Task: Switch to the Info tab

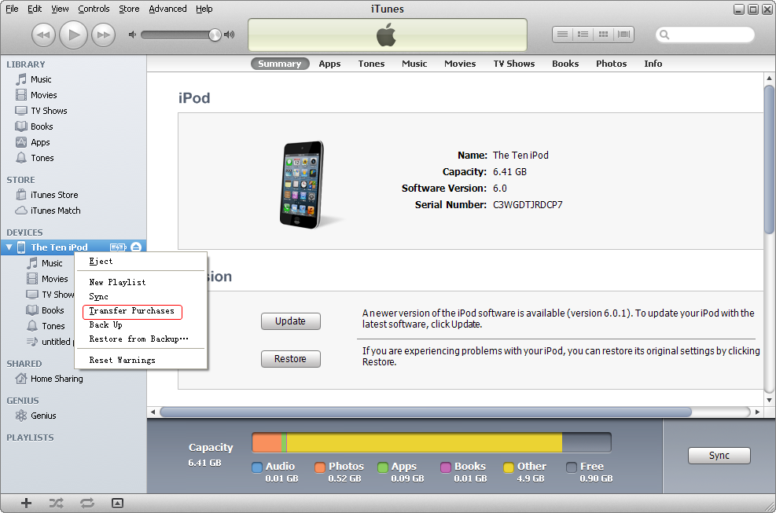Action: point(653,64)
